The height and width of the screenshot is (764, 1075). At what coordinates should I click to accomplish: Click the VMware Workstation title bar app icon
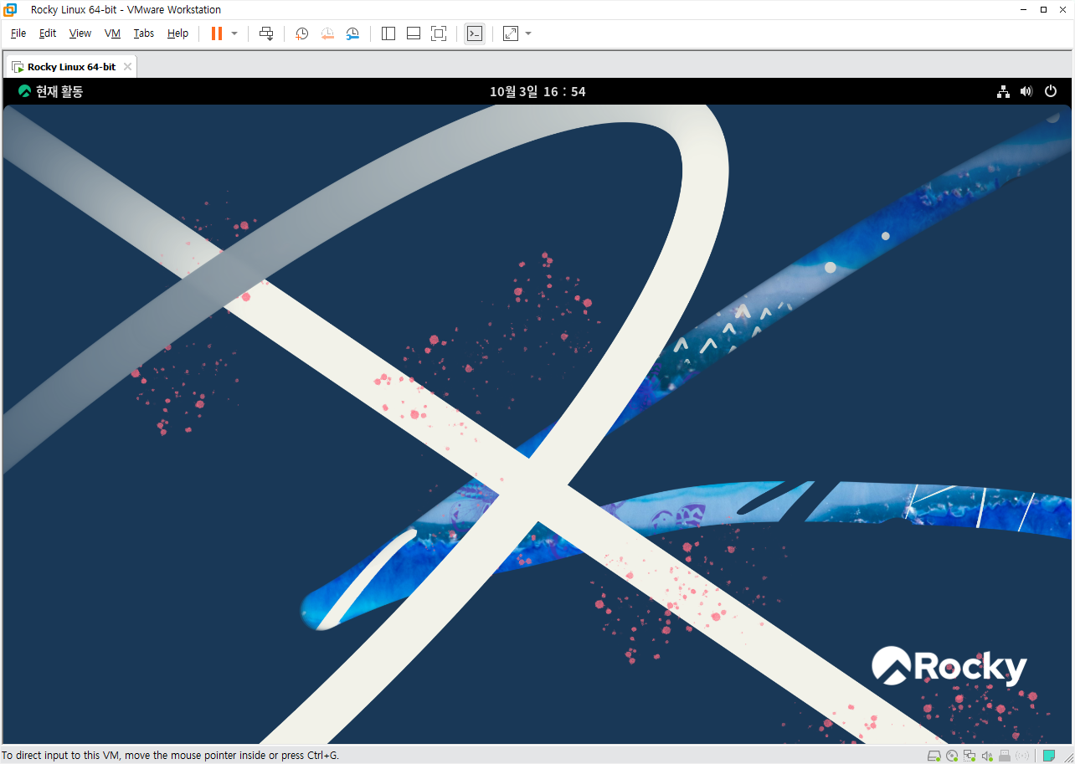pos(10,10)
